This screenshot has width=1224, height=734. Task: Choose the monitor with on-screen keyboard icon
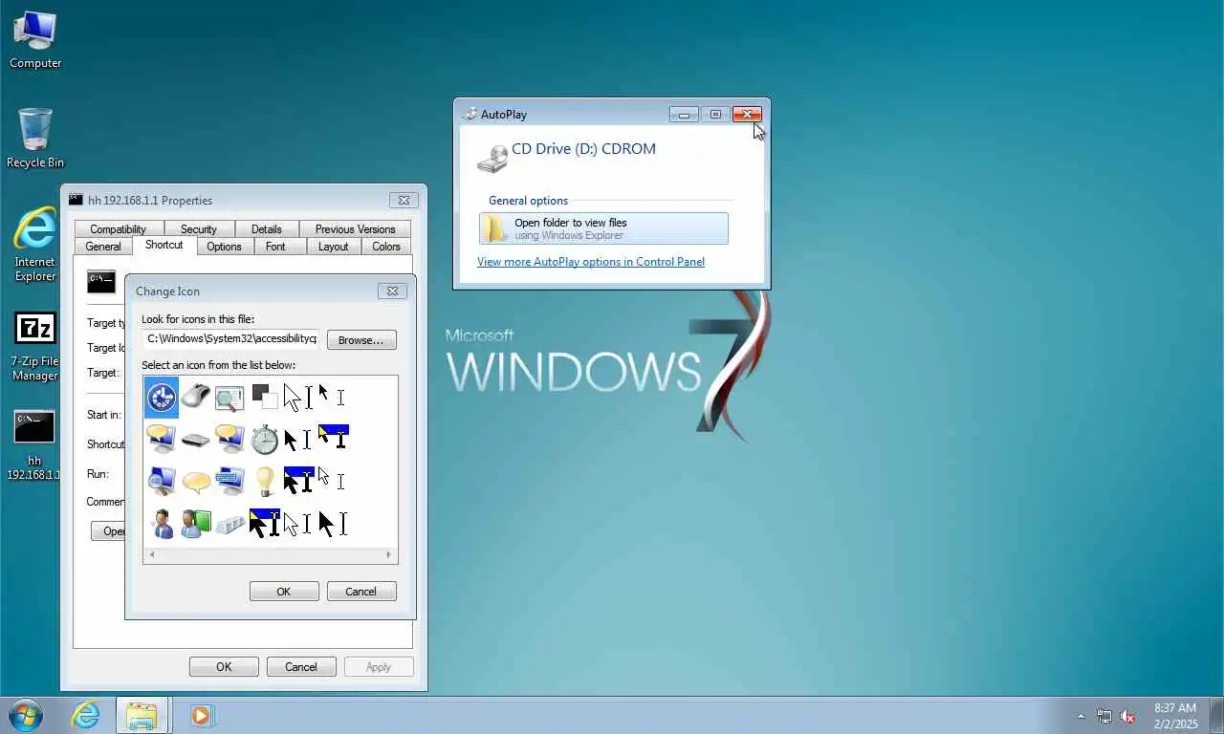(229, 481)
